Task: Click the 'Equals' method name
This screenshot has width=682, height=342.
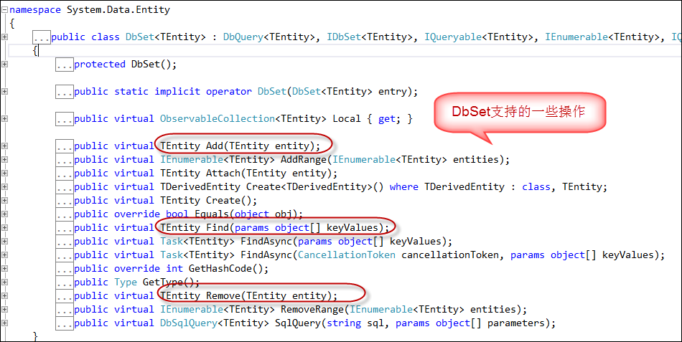Action: [x=212, y=214]
